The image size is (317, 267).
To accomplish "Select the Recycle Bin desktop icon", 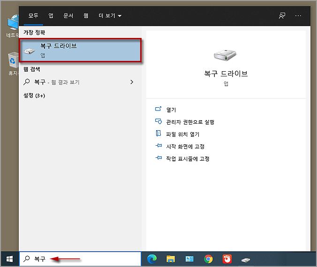I will point(13,64).
